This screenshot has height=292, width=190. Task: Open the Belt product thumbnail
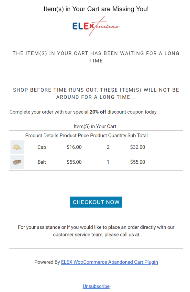coord(17,162)
